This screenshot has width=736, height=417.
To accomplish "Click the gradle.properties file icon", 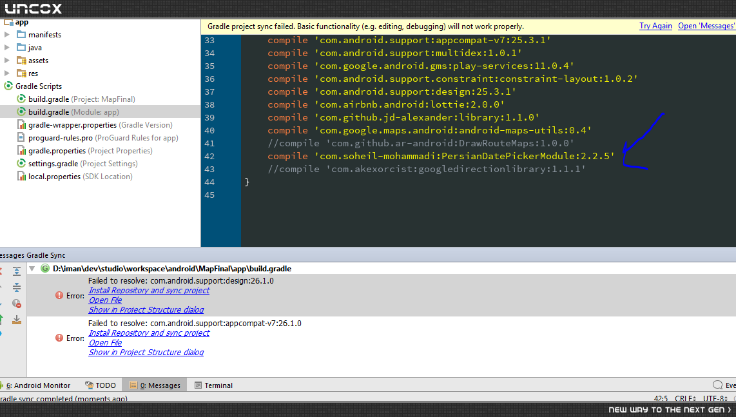I will click(21, 151).
